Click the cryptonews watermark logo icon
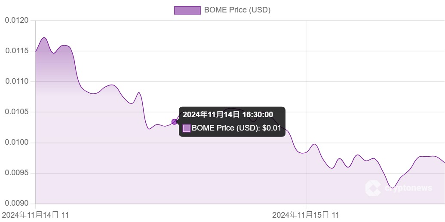The height and width of the screenshot is (222, 445). pyautogui.click(x=373, y=188)
